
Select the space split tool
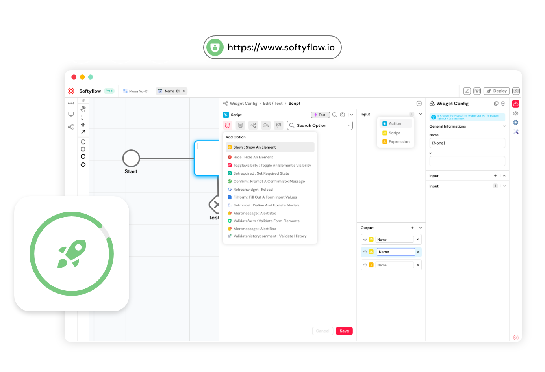click(x=83, y=125)
